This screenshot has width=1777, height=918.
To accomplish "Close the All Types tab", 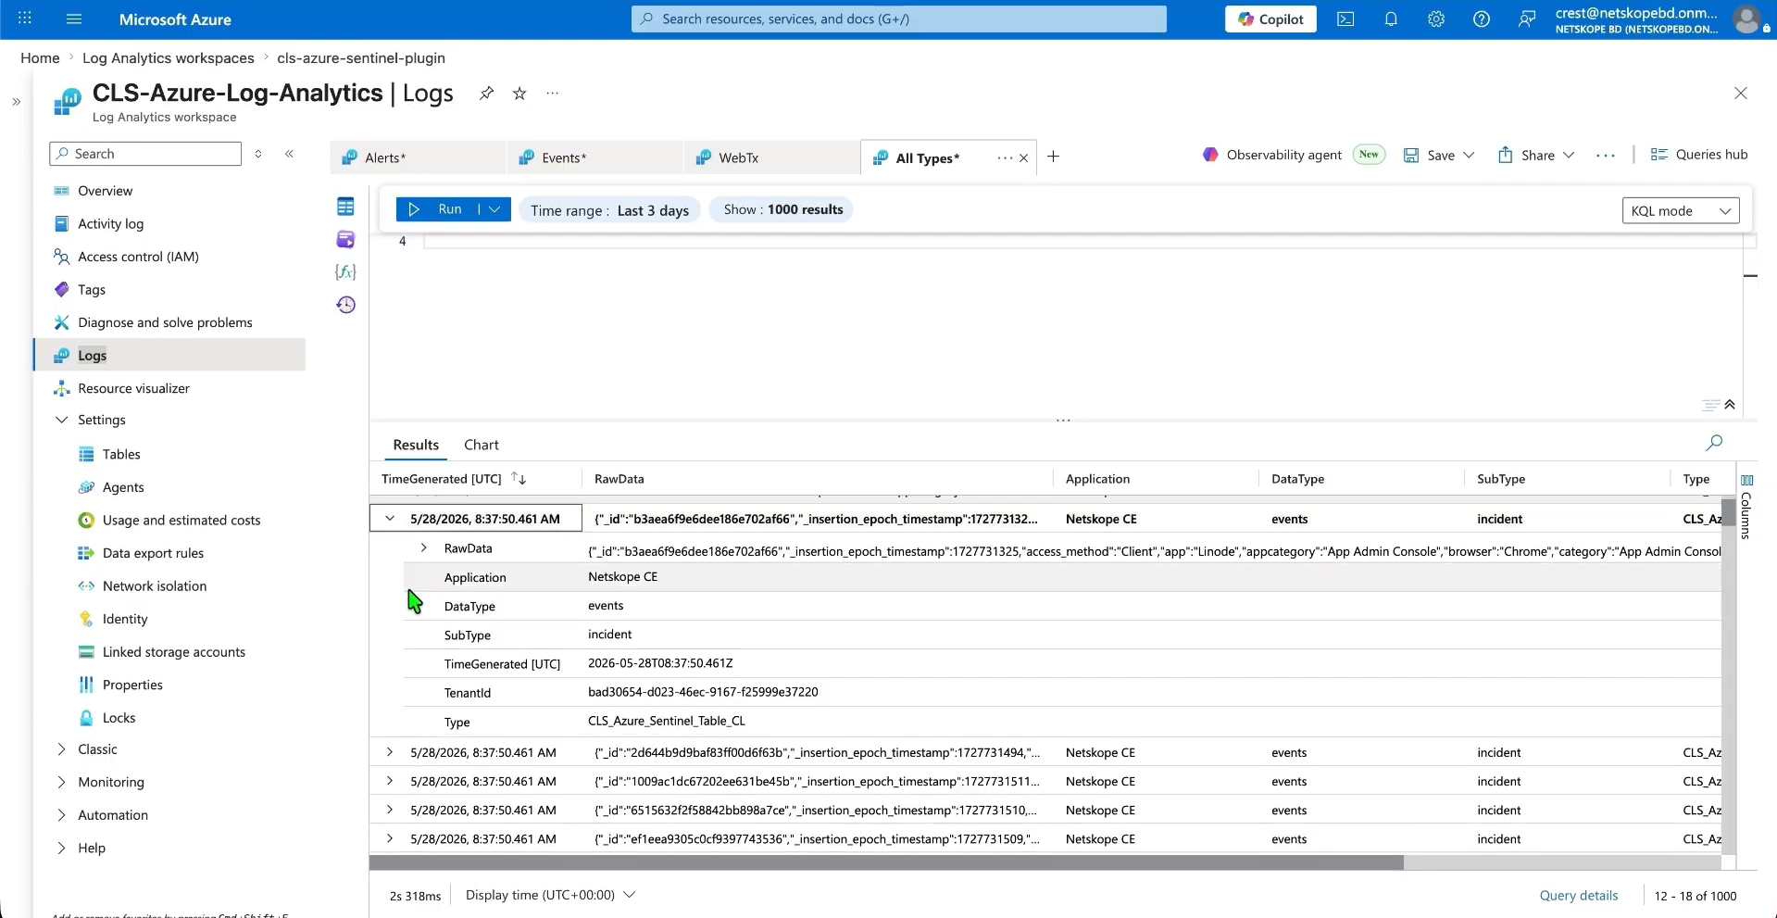I will click(x=1023, y=158).
